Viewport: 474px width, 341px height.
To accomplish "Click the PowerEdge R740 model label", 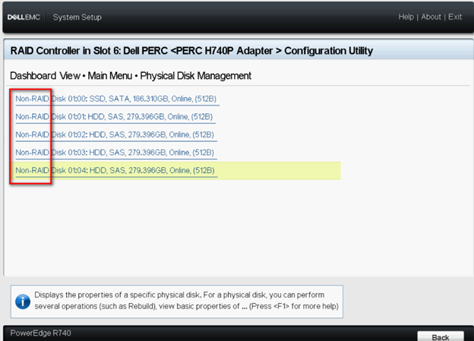I will click(40, 333).
